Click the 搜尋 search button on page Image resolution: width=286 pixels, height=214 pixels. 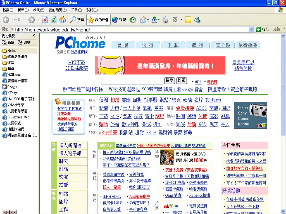pyautogui.click(x=170, y=81)
